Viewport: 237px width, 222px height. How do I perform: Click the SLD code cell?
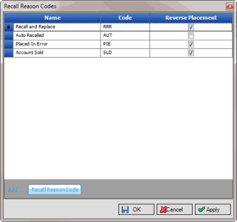pyautogui.click(x=125, y=53)
